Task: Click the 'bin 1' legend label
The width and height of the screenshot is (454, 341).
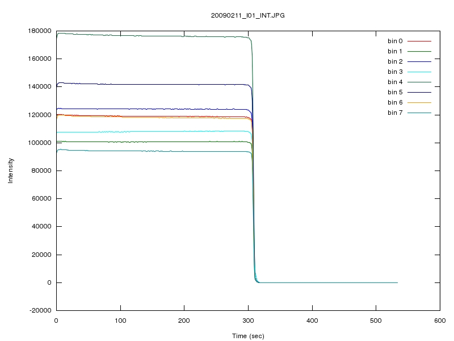Action: [x=395, y=51]
